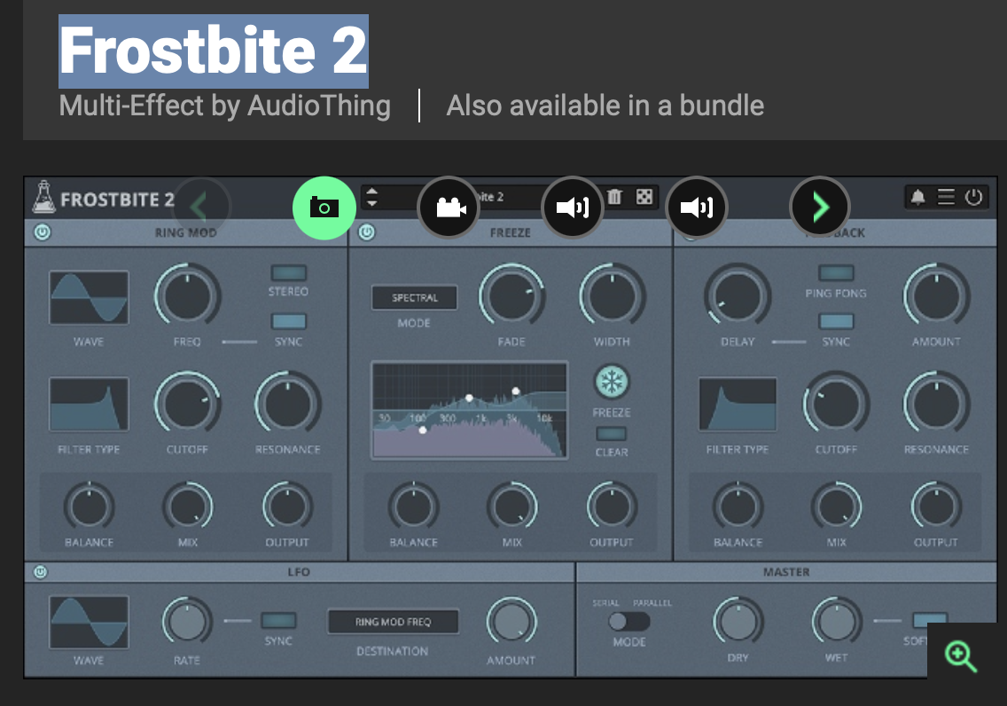Click the Feedback Resonance knob
Screen dimensions: 1007x706
[936, 404]
